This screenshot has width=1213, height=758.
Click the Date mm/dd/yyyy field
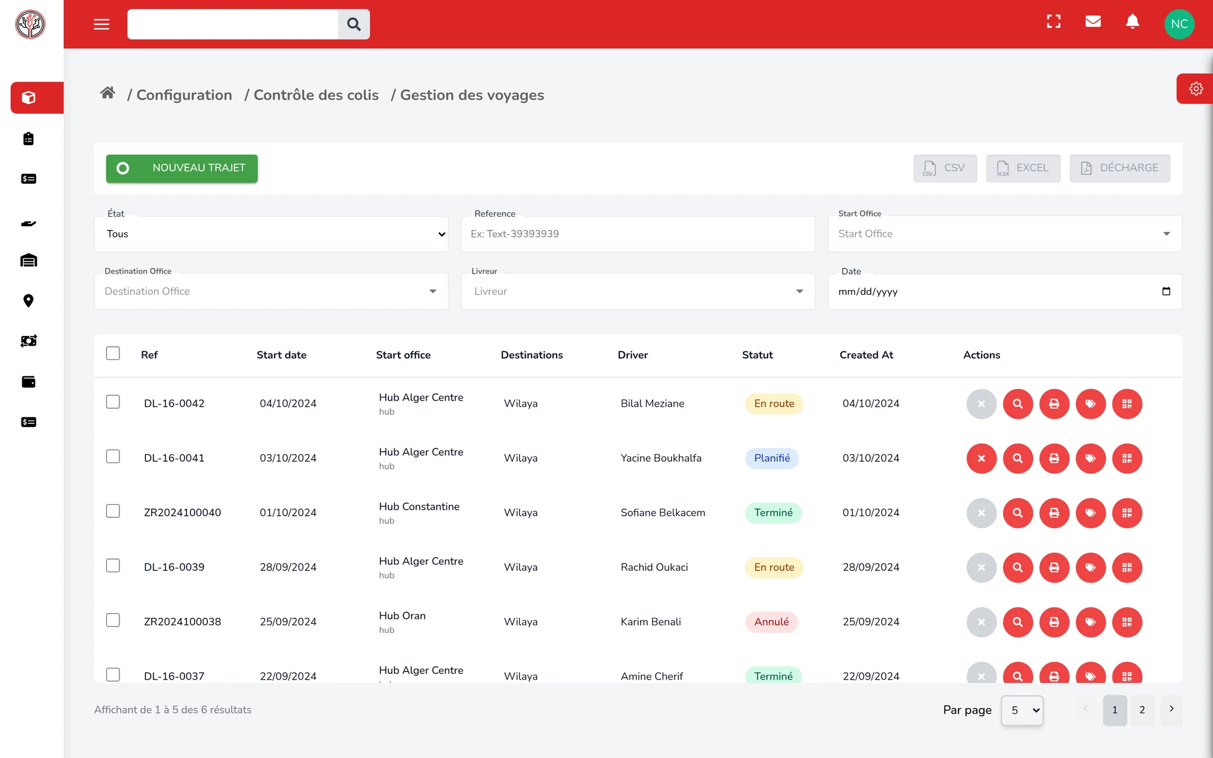coord(1005,292)
